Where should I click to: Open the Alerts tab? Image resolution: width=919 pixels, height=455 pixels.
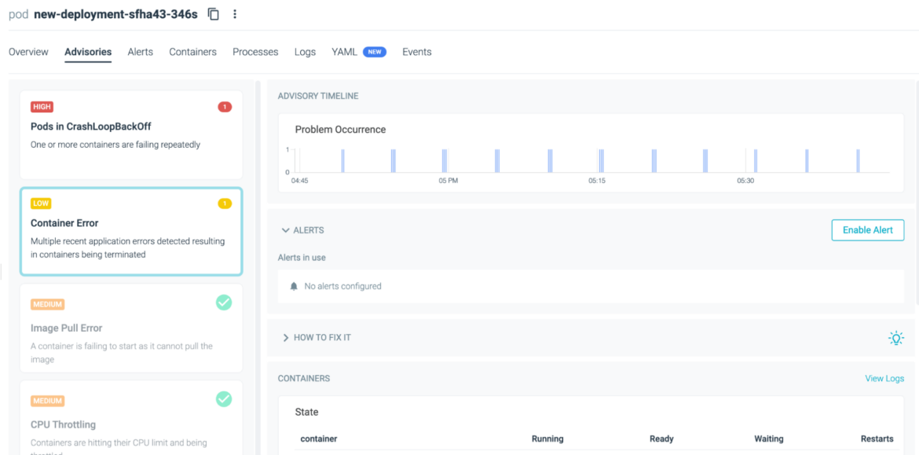140,52
